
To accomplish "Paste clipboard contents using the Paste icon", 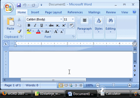I will pos(10,21).
